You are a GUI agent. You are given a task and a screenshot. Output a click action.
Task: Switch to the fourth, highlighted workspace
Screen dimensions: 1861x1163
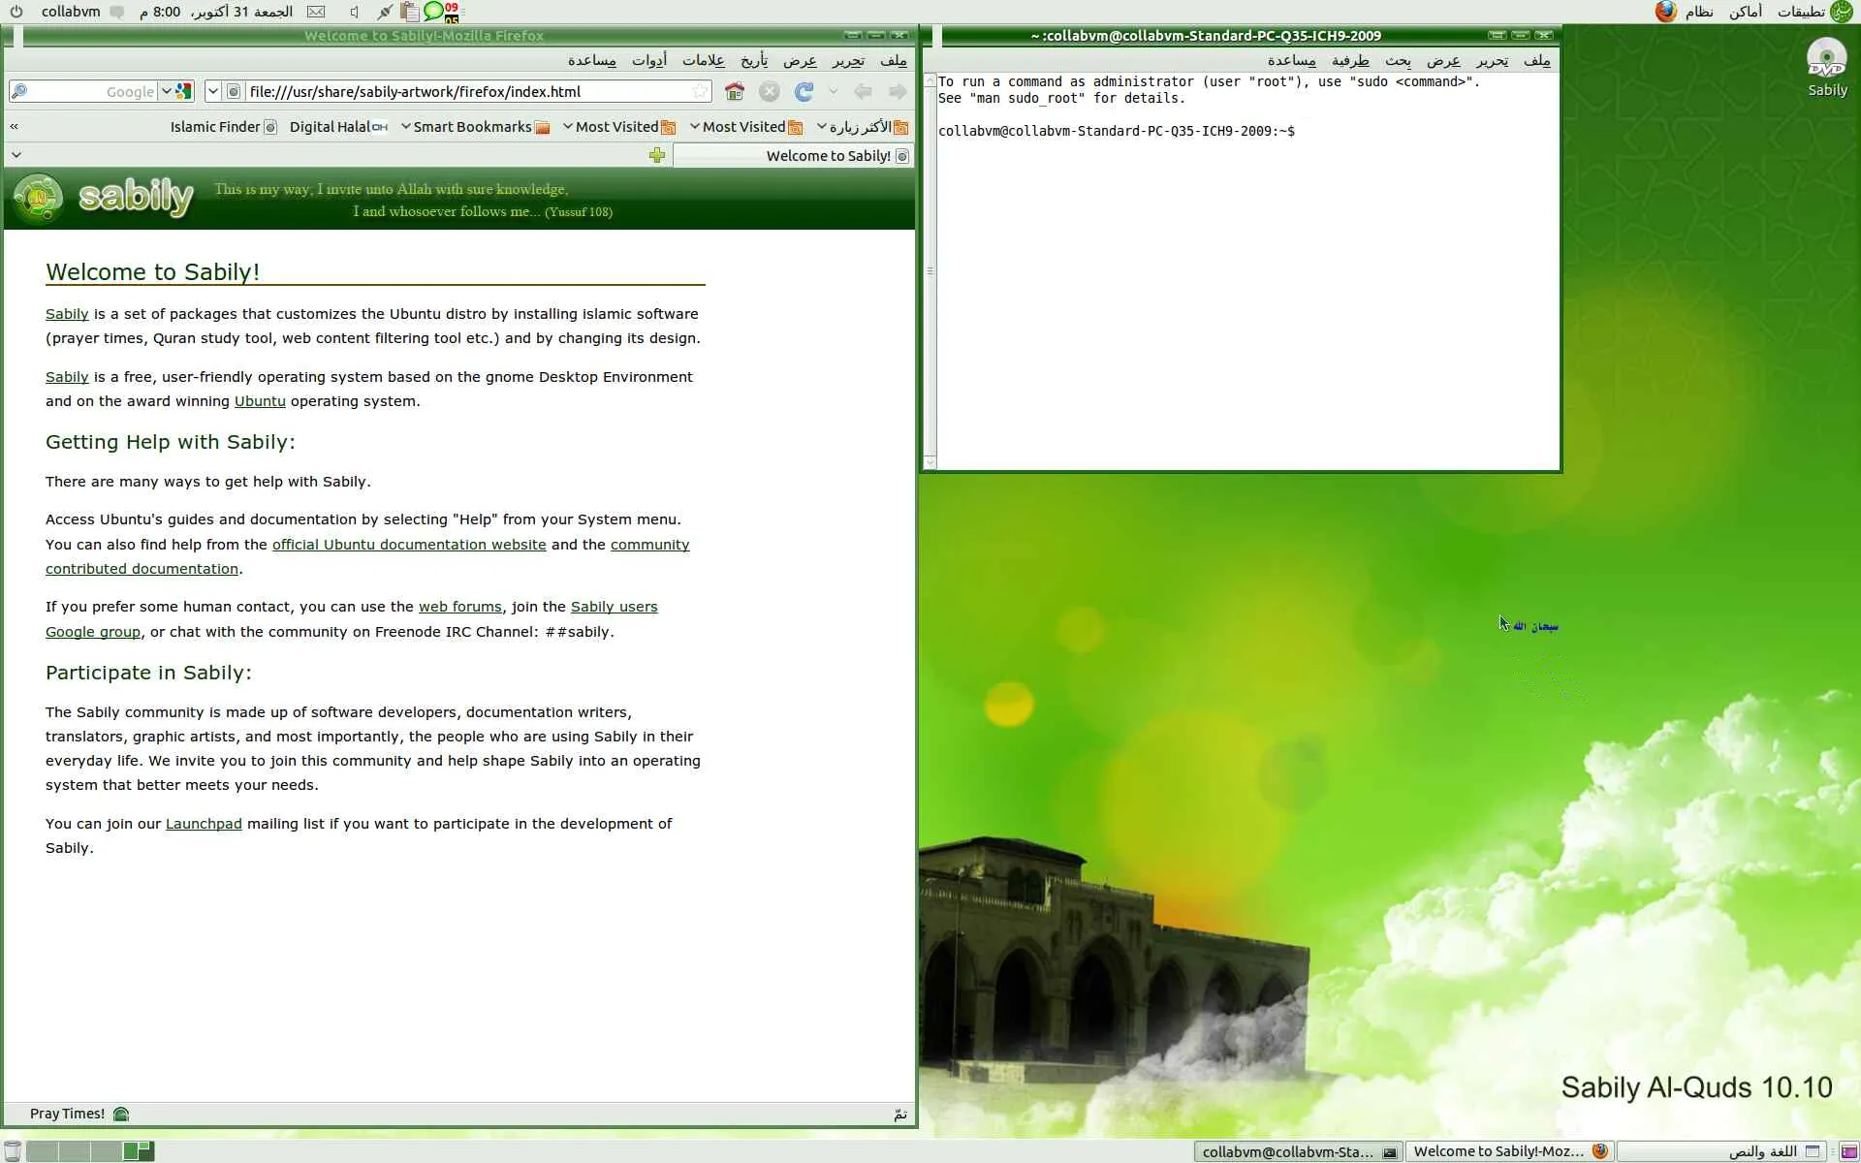pos(138,1150)
